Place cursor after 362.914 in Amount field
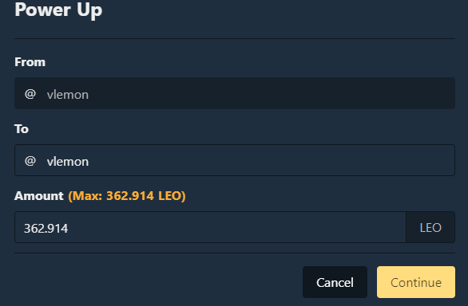468x306 pixels. coord(69,229)
